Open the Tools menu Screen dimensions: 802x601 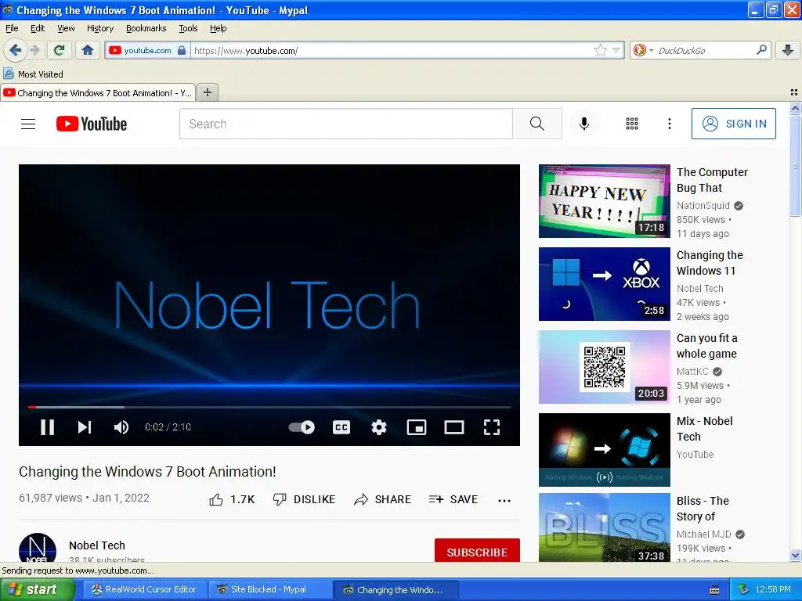[188, 29]
